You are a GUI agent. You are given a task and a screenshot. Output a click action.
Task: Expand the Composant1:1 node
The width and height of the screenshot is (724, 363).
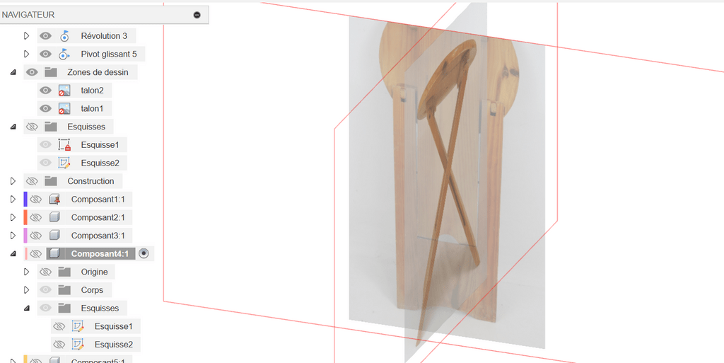point(13,200)
